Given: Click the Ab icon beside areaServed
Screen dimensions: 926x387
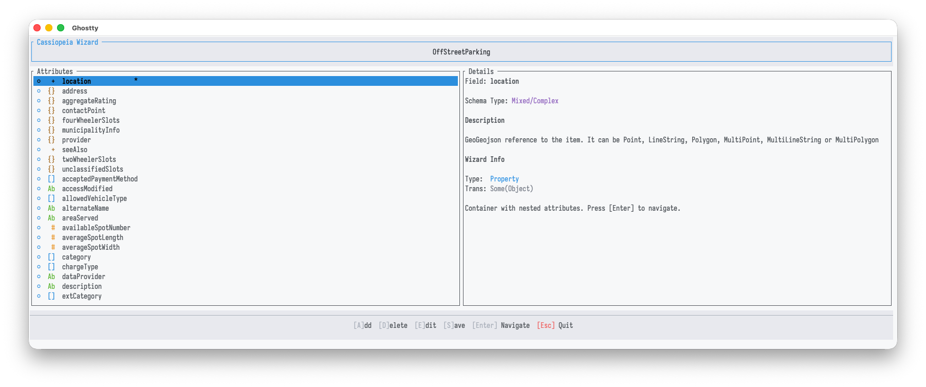Looking at the screenshot, I should [51, 218].
